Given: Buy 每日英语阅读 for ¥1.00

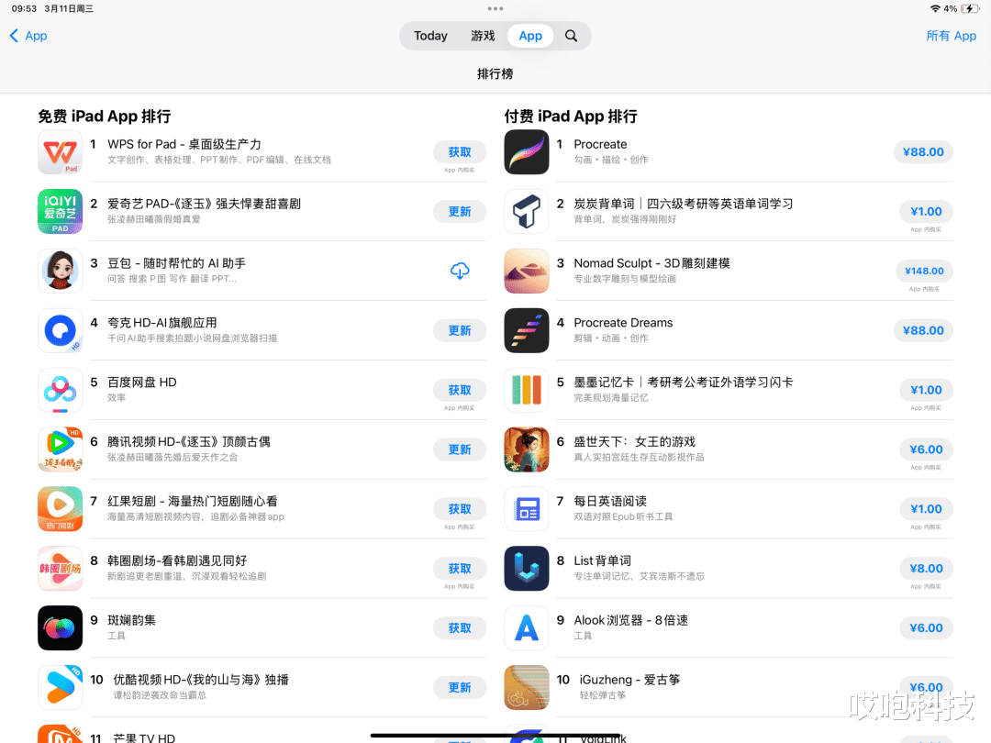Looking at the screenshot, I should pos(927,508).
